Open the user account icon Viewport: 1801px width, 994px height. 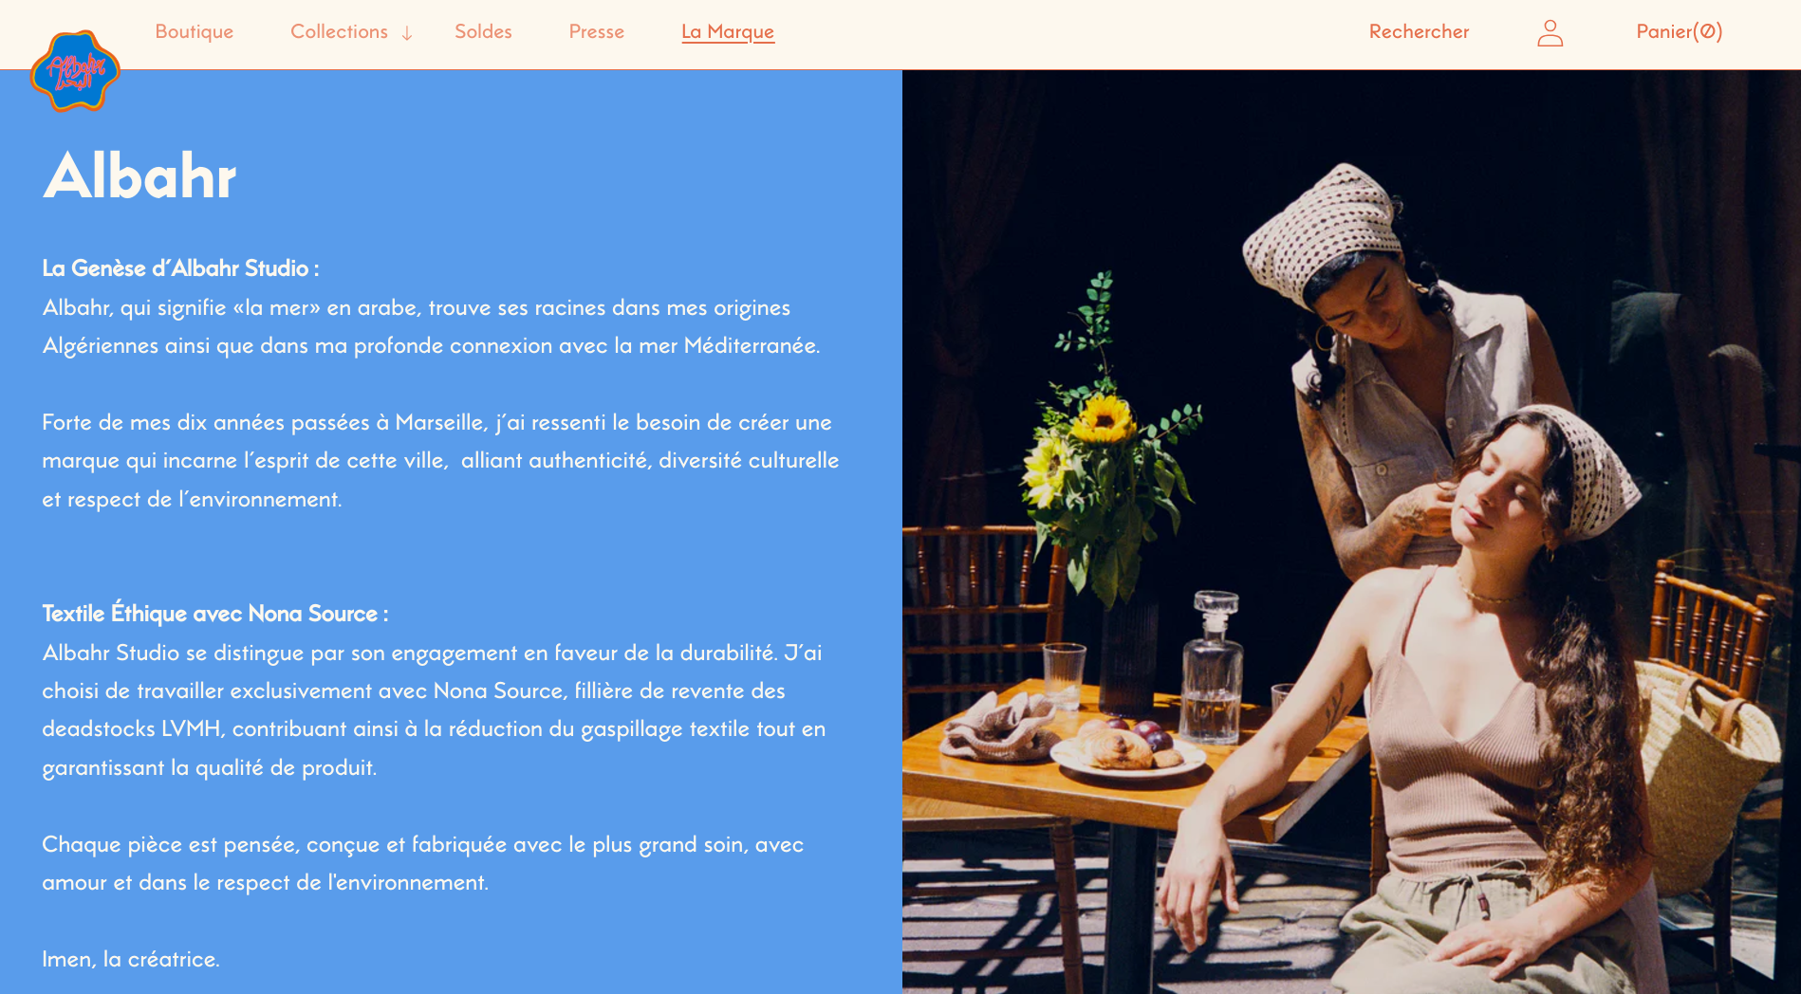[1550, 33]
